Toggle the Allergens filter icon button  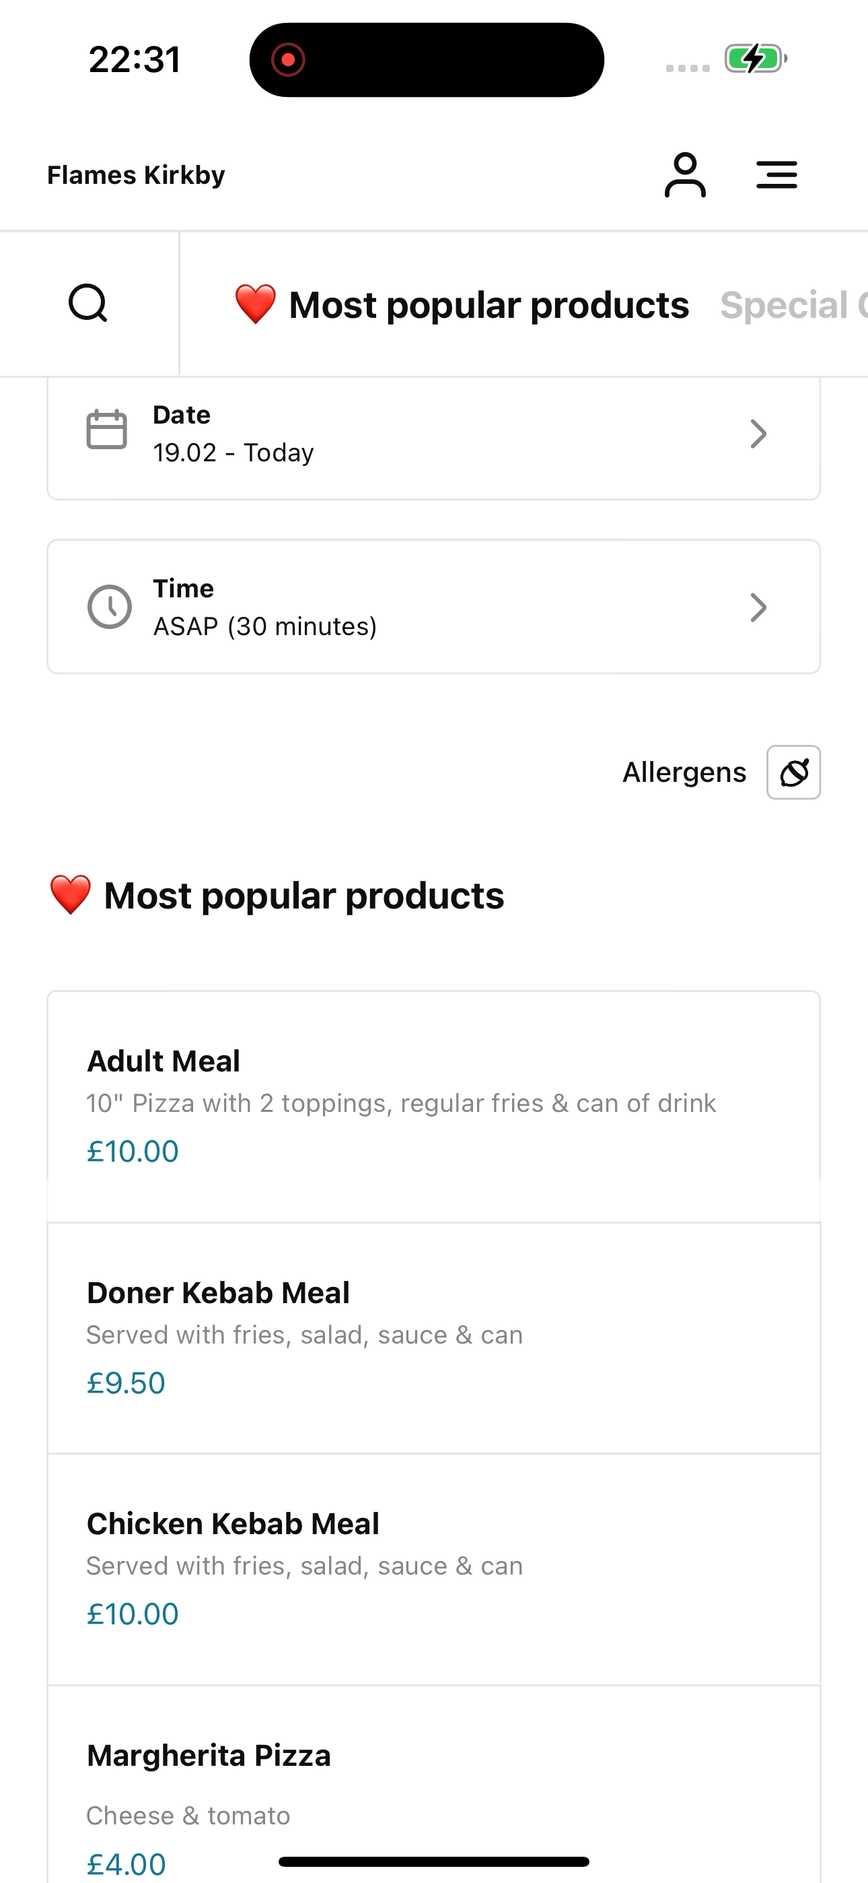point(793,772)
